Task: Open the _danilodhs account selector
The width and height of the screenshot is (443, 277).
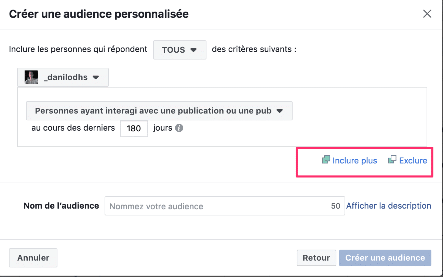Action: pos(63,77)
